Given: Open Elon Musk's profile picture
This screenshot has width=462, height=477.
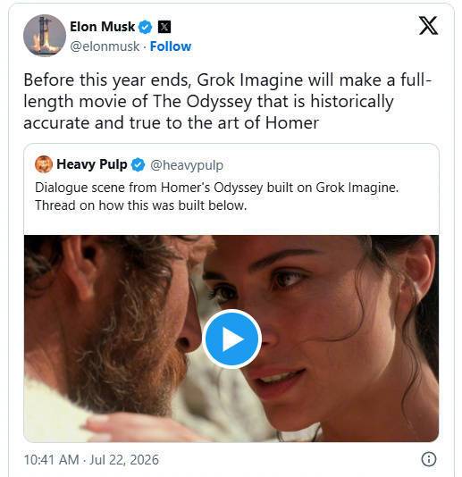Looking at the screenshot, I should coord(45,36).
